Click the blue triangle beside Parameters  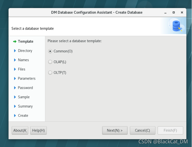[x=15, y=78]
